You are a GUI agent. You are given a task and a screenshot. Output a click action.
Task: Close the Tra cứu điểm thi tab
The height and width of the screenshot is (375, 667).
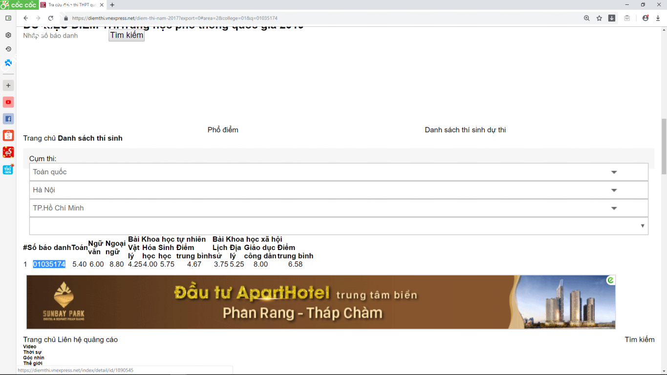pyautogui.click(x=101, y=5)
